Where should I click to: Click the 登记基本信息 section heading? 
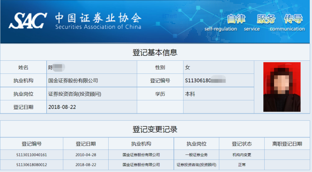coord(155,52)
